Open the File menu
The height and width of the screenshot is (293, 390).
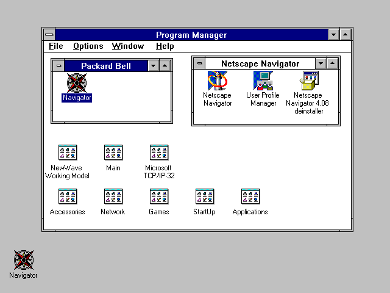pos(55,46)
